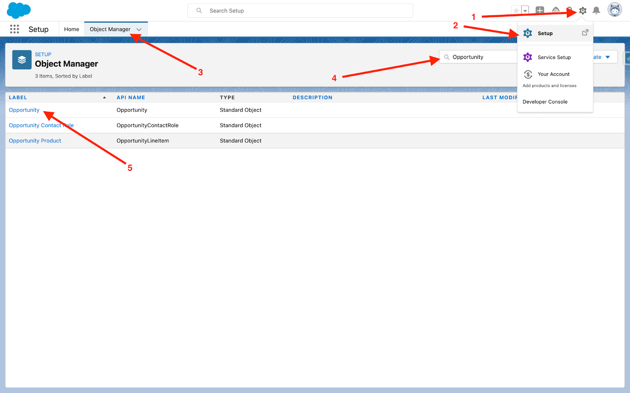
Task: Click the SETUP breadcrumb text
Action: 43,55
